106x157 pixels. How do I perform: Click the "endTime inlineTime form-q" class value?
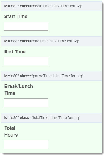coord(55,41)
